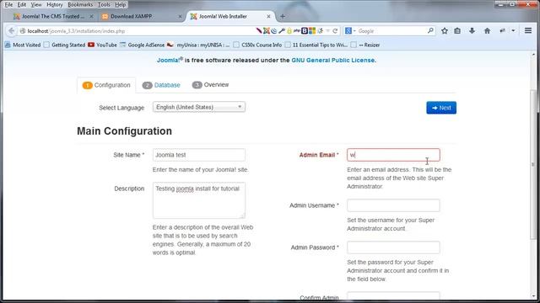The image size is (540, 303).
Task: Click the browser back arrow button
Action: [x=11, y=31]
